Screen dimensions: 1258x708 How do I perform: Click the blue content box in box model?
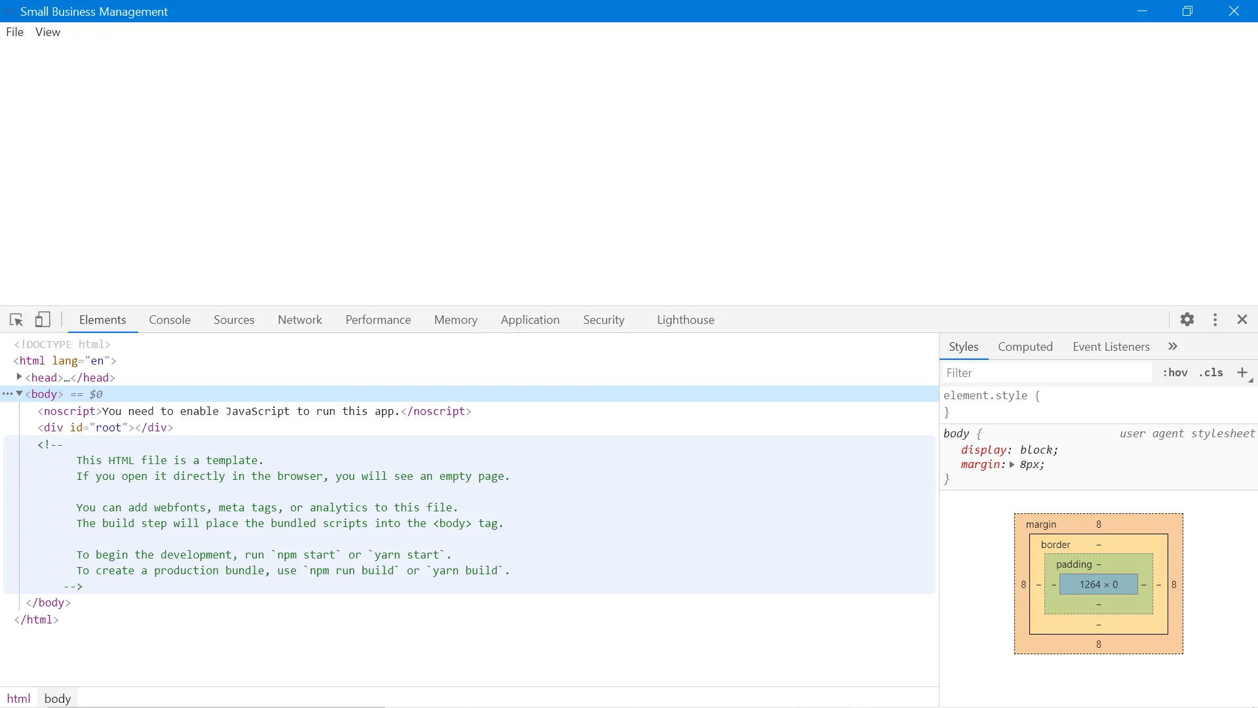click(1099, 585)
